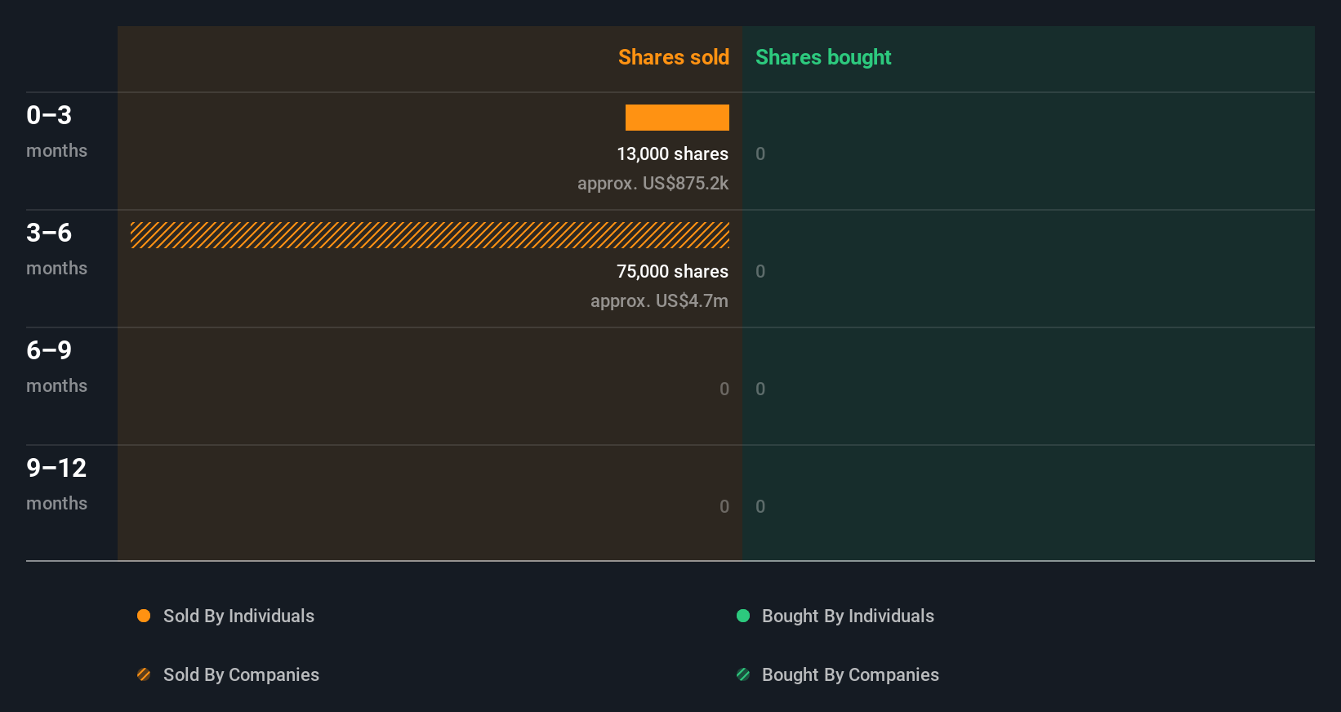Select the solid orange 0–3 months sold bar
The image size is (1341, 712).
point(677,118)
